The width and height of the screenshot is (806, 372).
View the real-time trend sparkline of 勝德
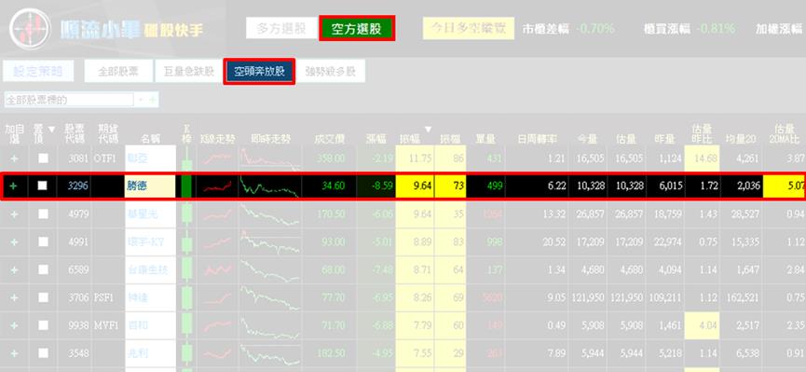pos(270,186)
